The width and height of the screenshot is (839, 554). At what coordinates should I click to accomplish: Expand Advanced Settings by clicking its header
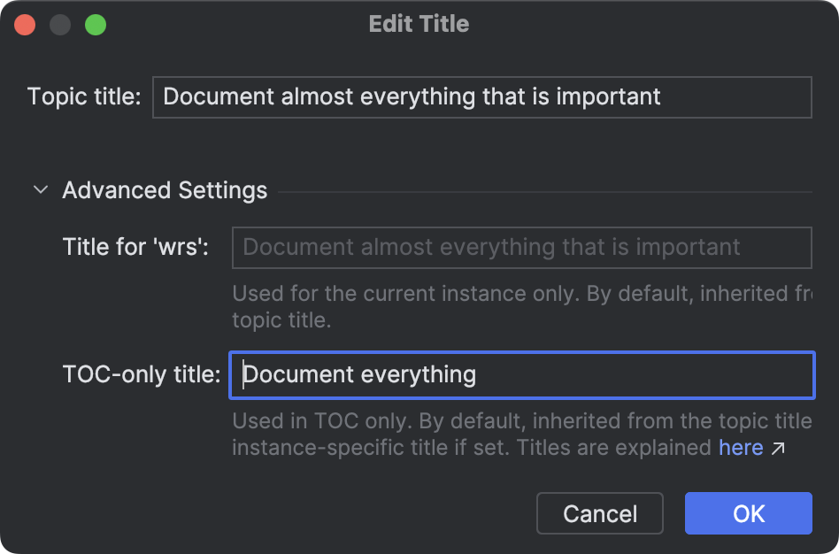[165, 189]
